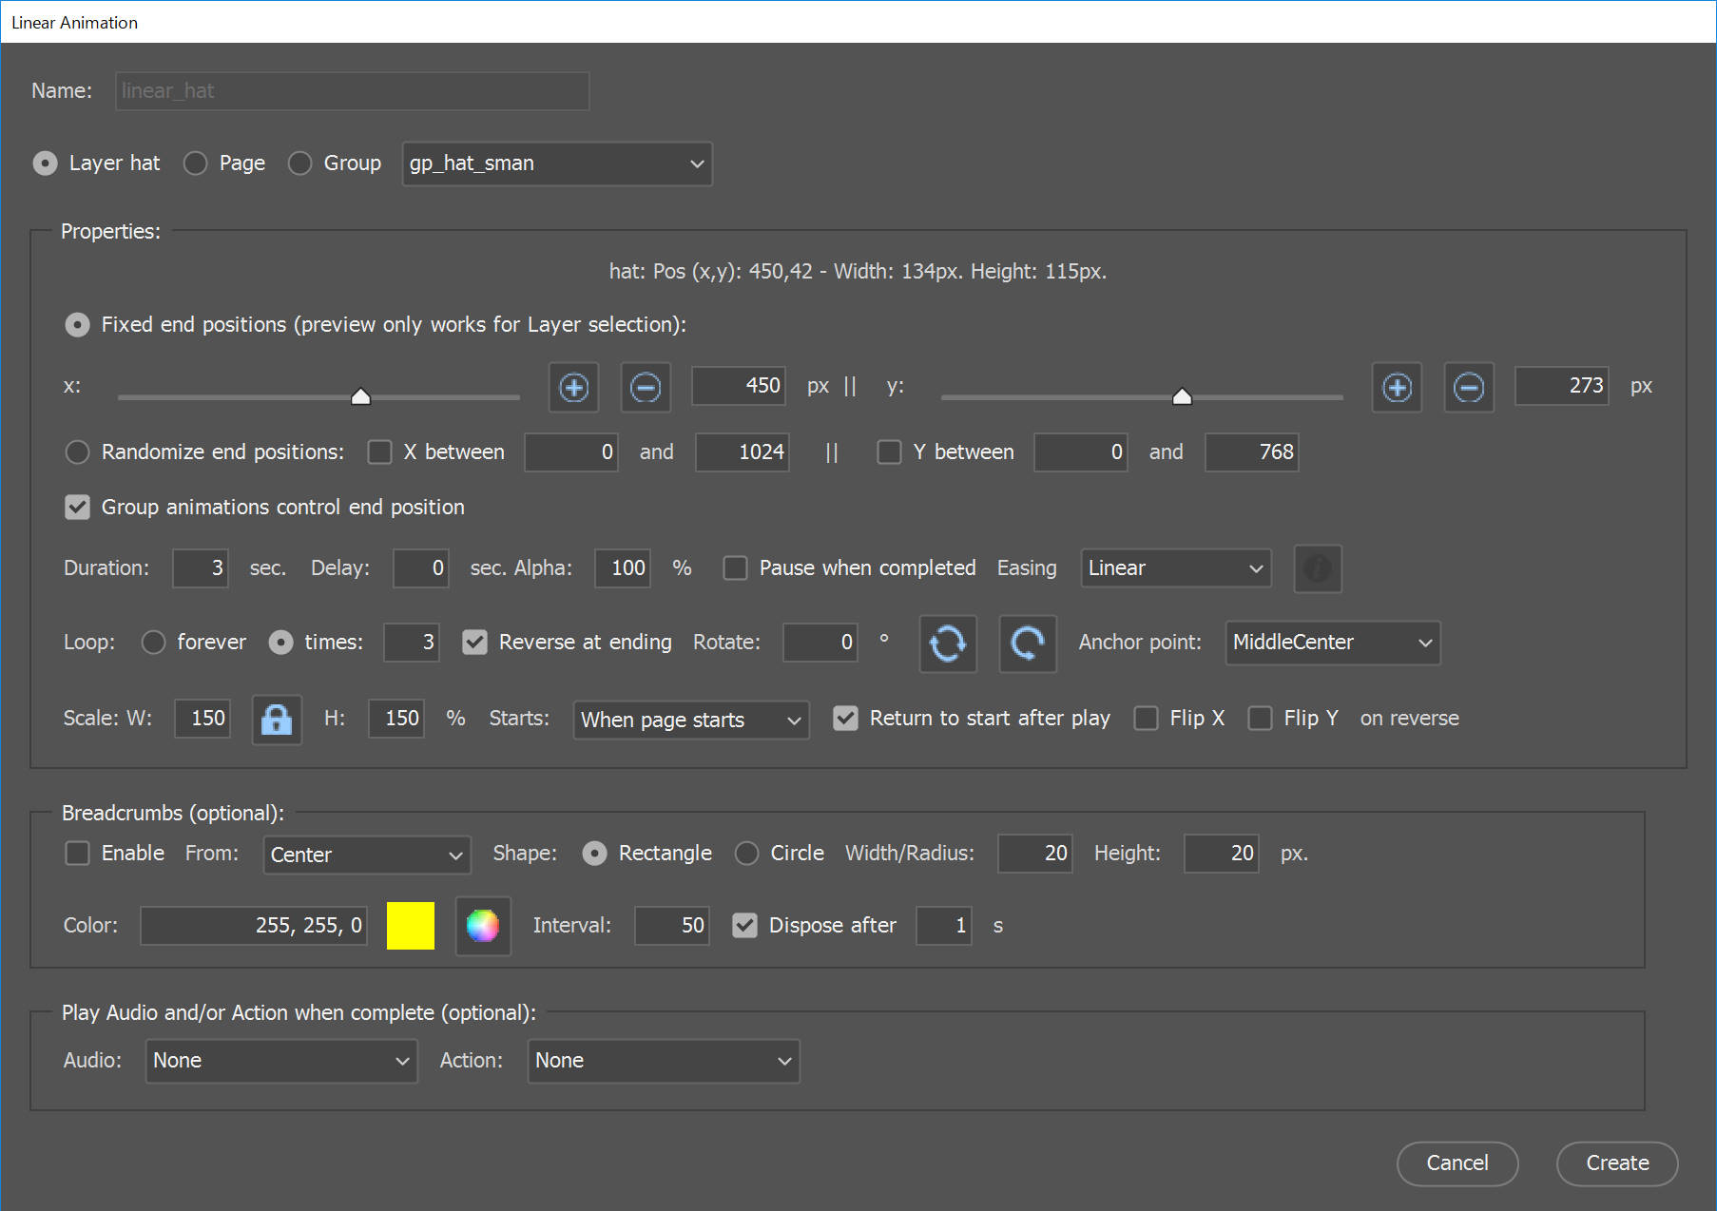
Task: Open the breadcrumbs From Center dropdown
Action: click(x=367, y=855)
